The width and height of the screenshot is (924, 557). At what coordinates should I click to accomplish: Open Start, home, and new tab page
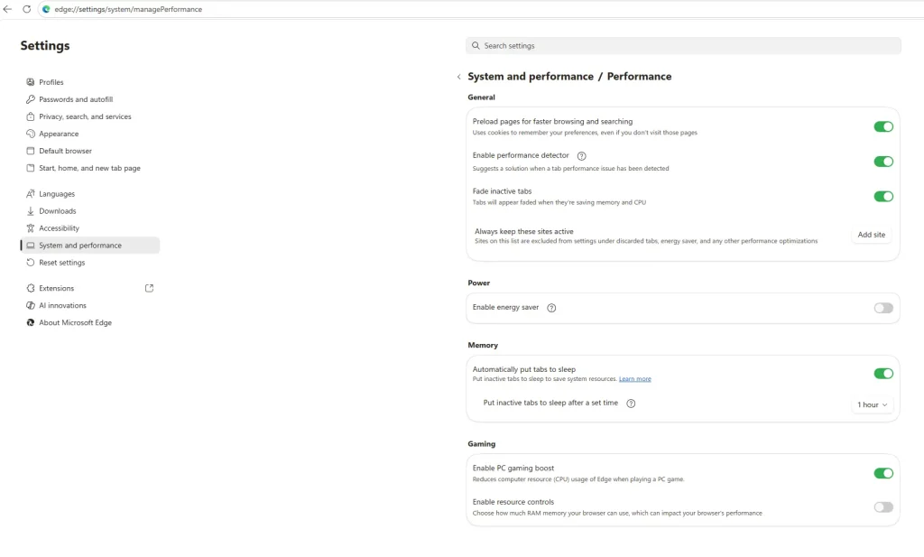click(x=89, y=168)
